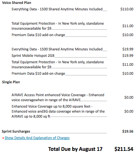The image size is (138, 153).
Task: Click the second $10.00 Premium Data amount
Action: (128, 74)
